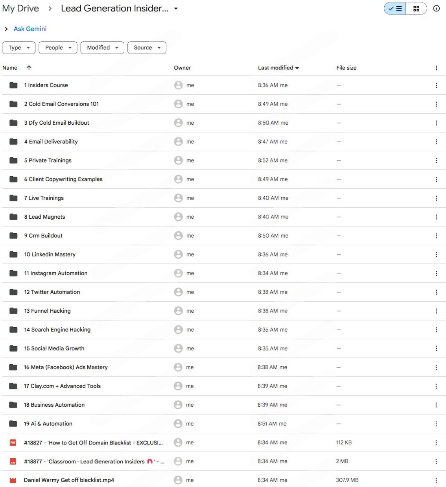Open column options three-dot menu in header
The width and height of the screenshot is (446, 487).
tap(436, 68)
